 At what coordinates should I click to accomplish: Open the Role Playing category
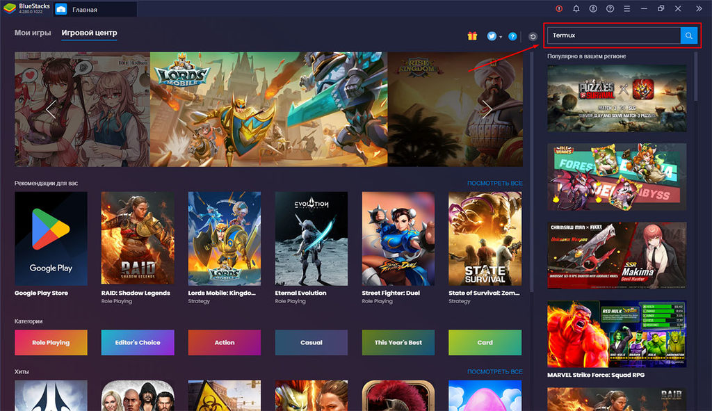click(x=51, y=342)
